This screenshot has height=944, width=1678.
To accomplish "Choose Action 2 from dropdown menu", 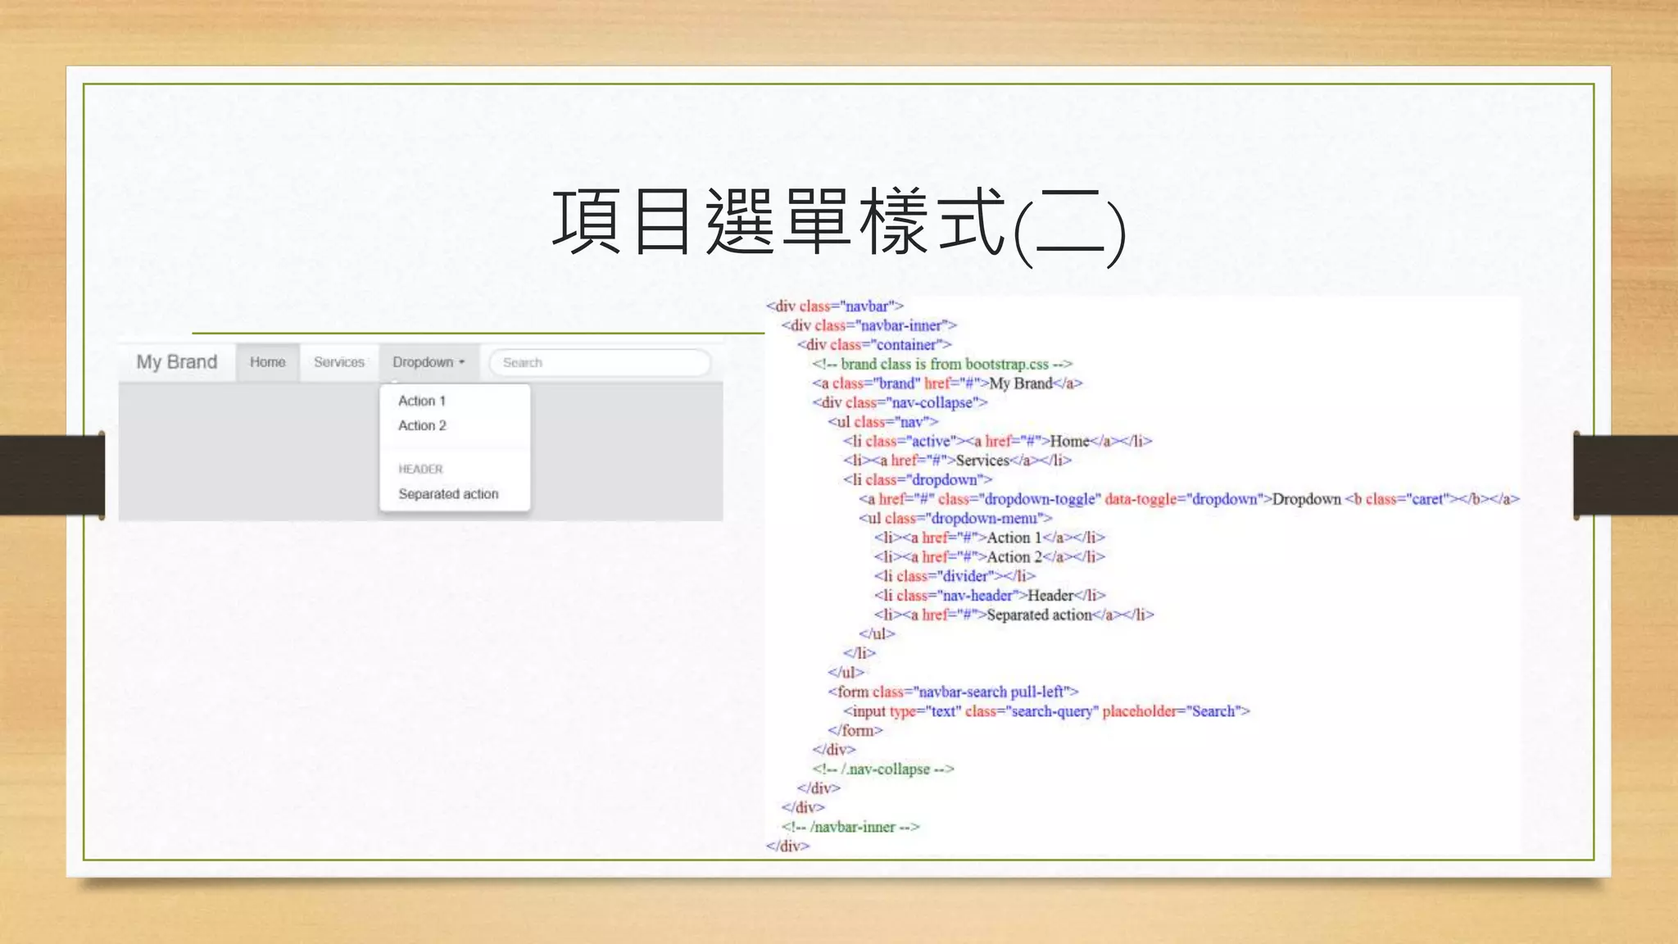I will [x=422, y=425].
